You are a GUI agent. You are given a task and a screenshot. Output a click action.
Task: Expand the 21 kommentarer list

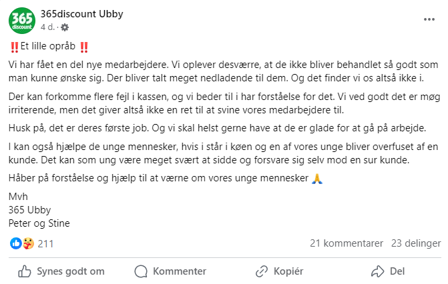point(347,244)
